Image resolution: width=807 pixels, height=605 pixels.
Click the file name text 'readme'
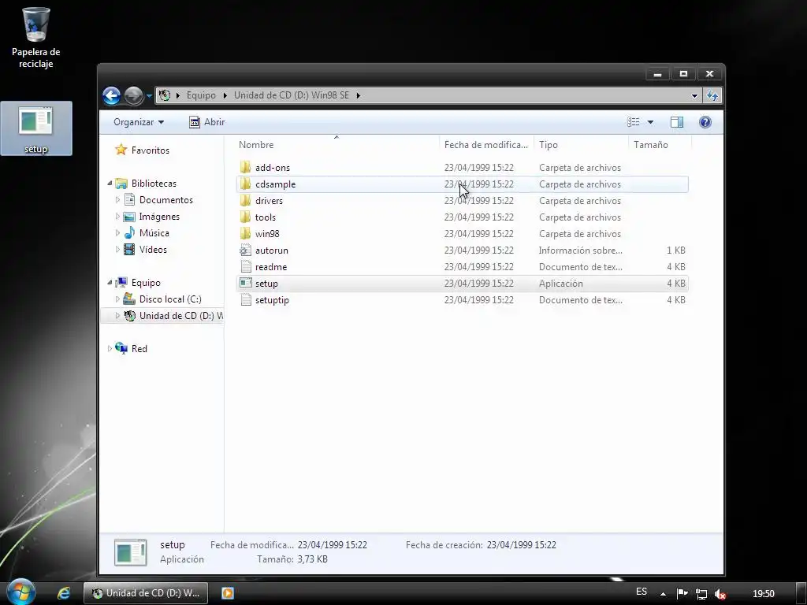pos(271,267)
